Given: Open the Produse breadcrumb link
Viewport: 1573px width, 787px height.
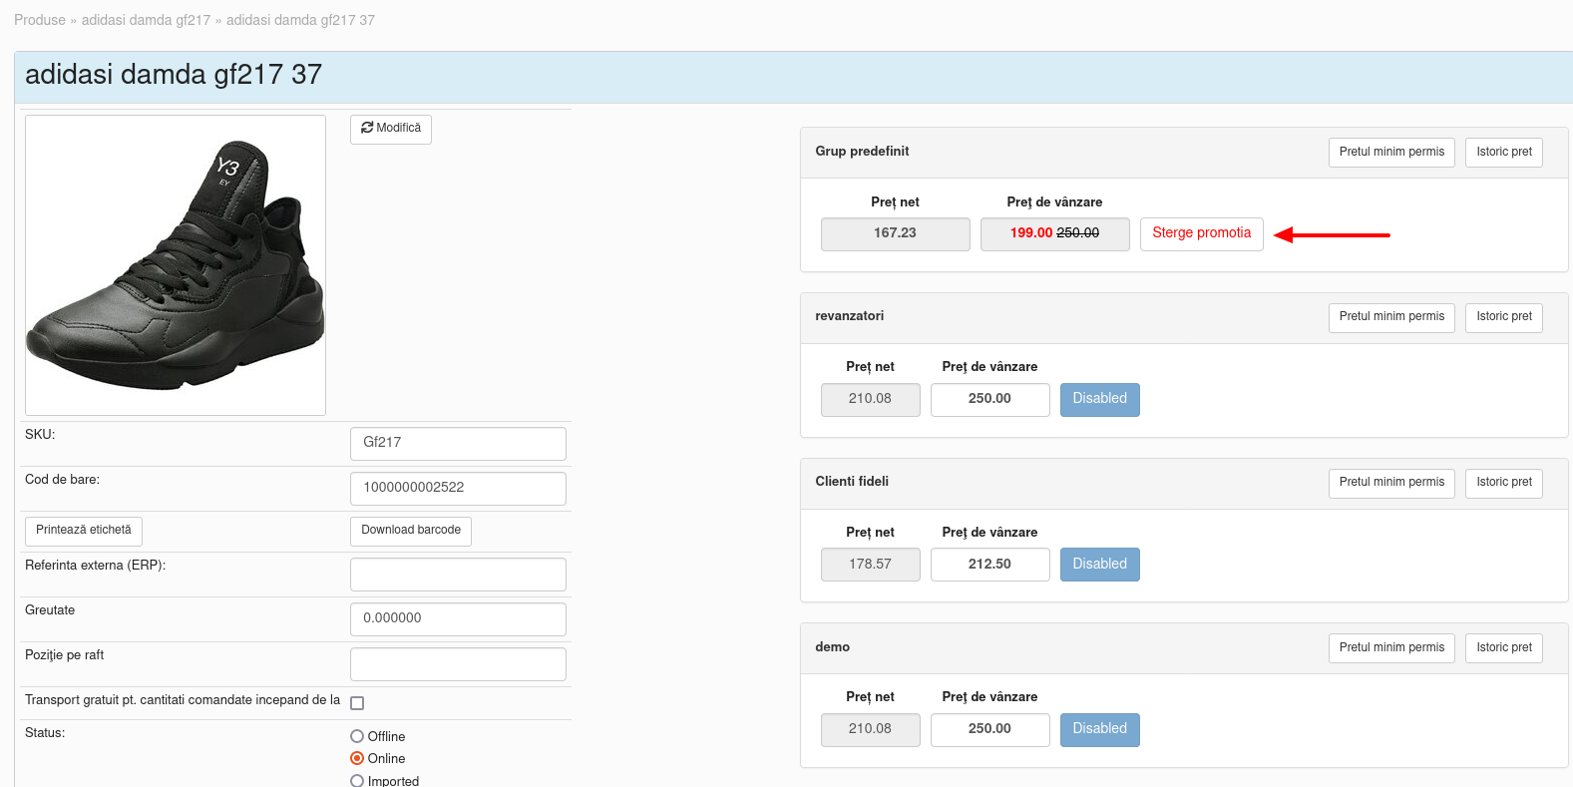Looking at the screenshot, I should pos(40,20).
